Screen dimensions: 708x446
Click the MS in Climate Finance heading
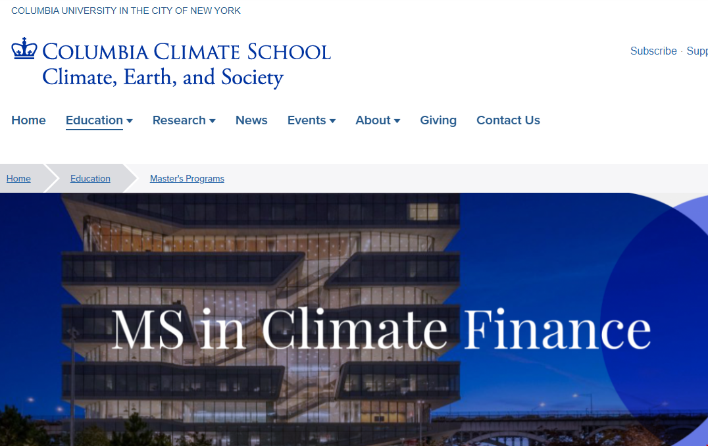(381, 329)
